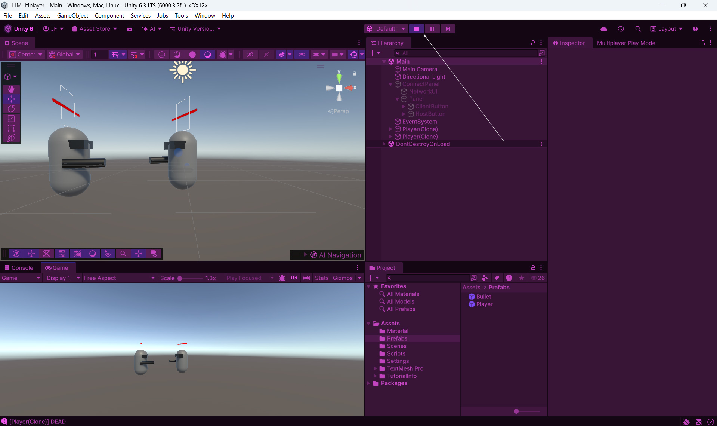The height and width of the screenshot is (426, 717).
Task: Open Unity Cloud from the toolbar
Action: point(603,29)
